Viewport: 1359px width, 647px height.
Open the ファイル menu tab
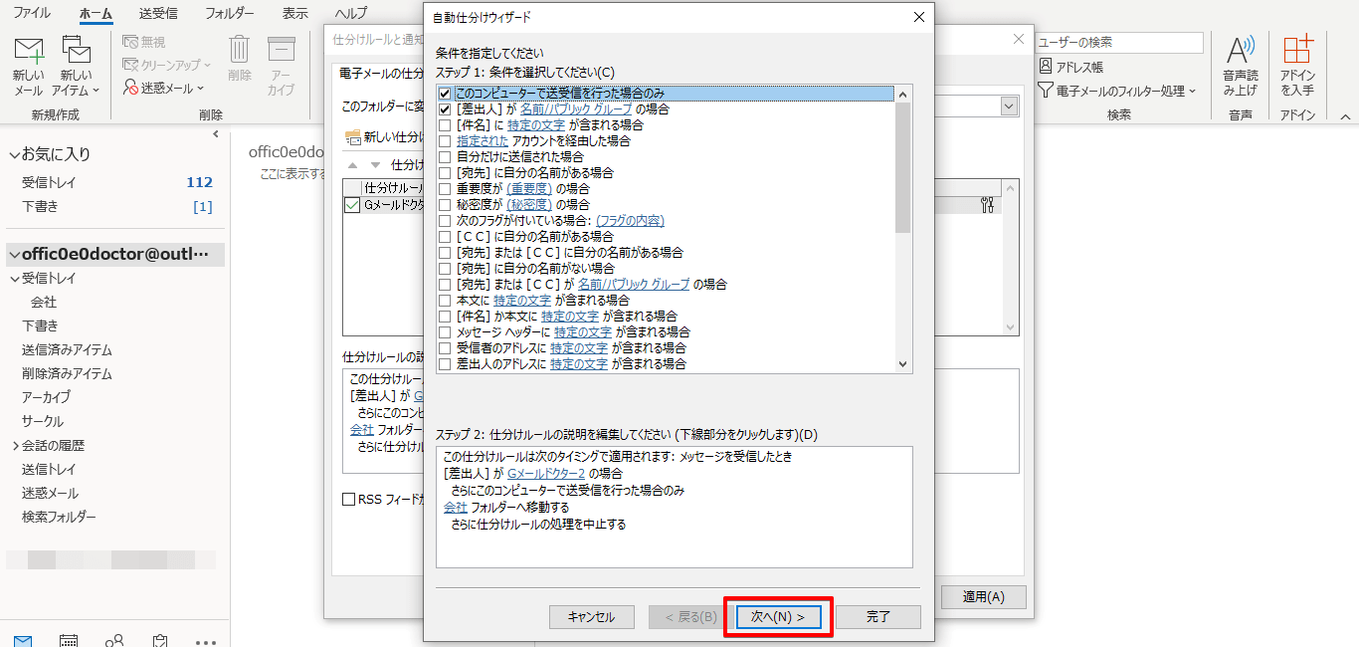(x=32, y=13)
